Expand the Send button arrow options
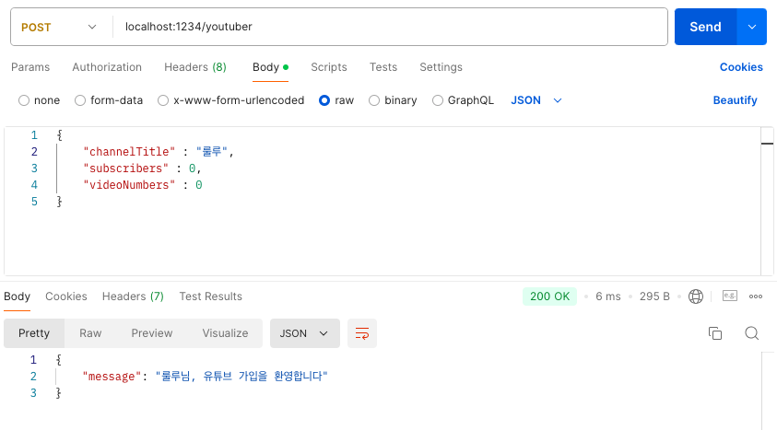The image size is (777, 430). pyautogui.click(x=752, y=27)
